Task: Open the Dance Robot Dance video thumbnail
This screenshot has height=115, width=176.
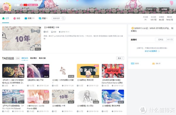Action: pos(113,71)
